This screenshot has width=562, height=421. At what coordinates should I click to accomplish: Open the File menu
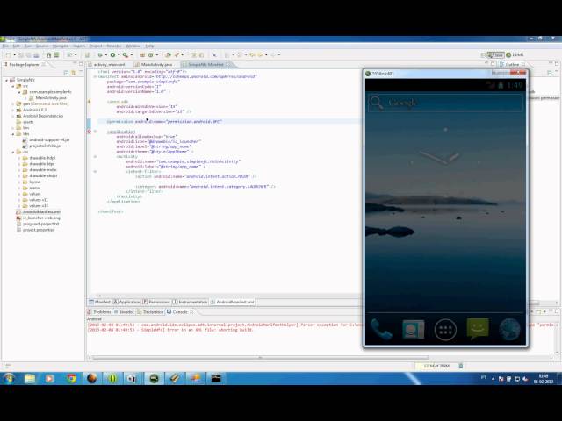pyautogui.click(x=5, y=46)
